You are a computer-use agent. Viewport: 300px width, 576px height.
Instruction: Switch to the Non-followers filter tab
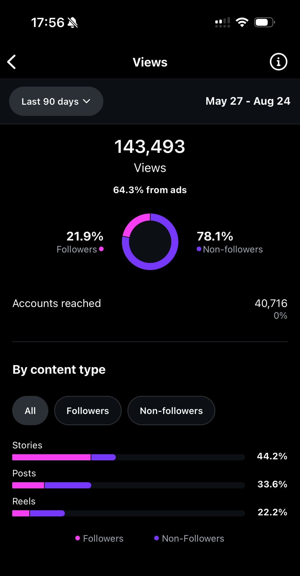171,411
